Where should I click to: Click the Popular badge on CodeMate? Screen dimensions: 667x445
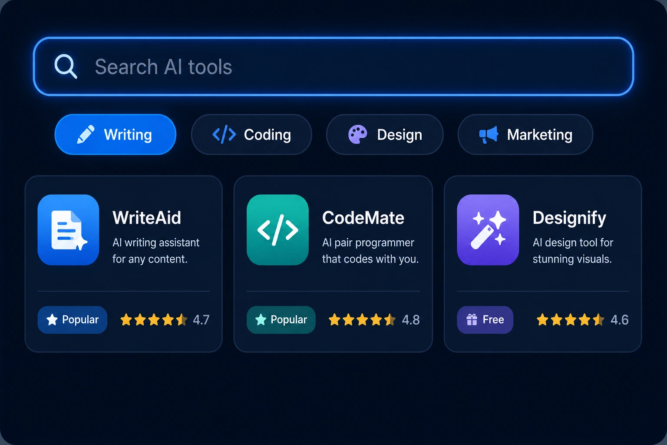(x=281, y=320)
